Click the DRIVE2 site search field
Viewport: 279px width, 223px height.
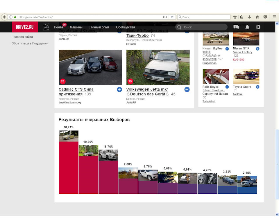pyautogui.click(x=201, y=27)
